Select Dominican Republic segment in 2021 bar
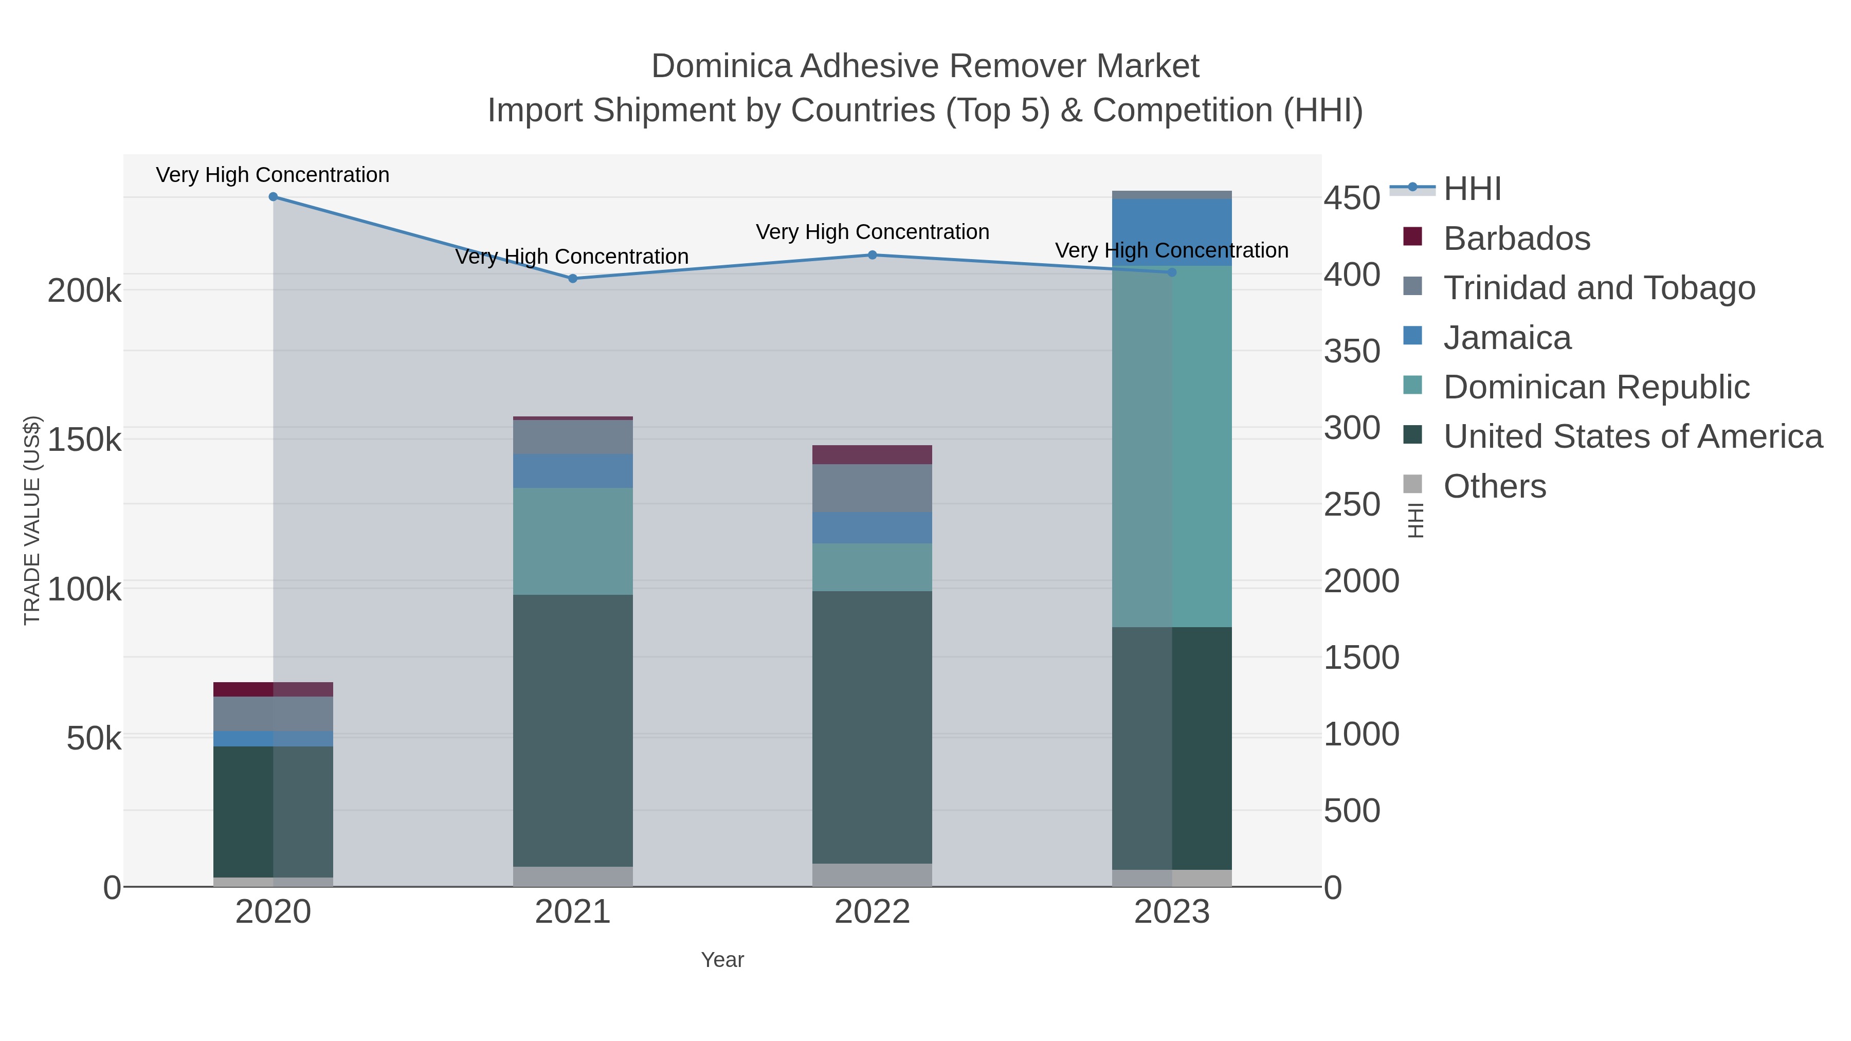Viewport: 1851px width, 1041px height. pyautogui.click(x=573, y=542)
